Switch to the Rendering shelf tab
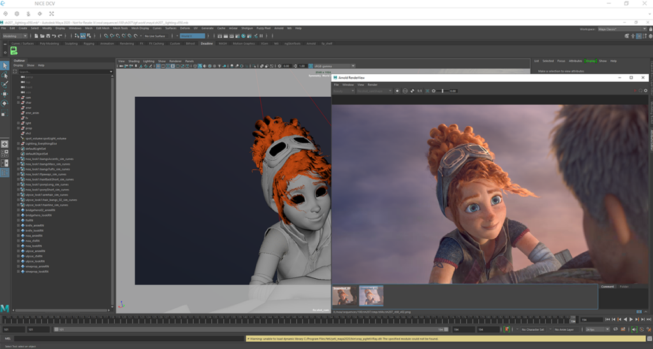Image resolution: width=653 pixels, height=349 pixels. pos(127,43)
